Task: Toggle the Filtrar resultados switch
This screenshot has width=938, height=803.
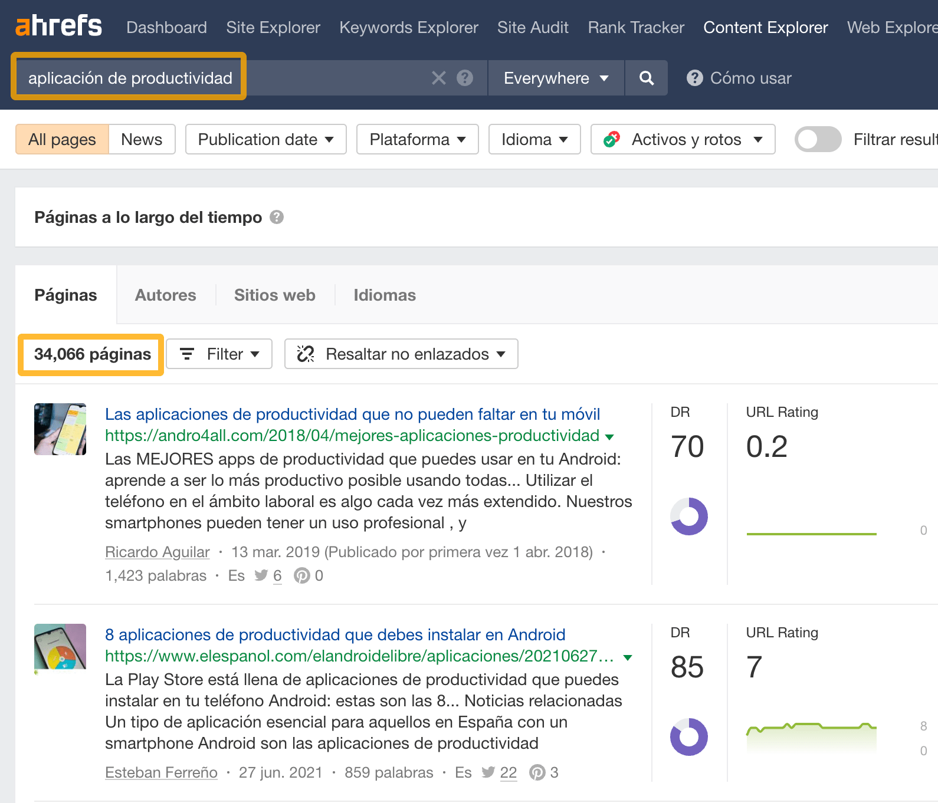Action: coord(818,139)
